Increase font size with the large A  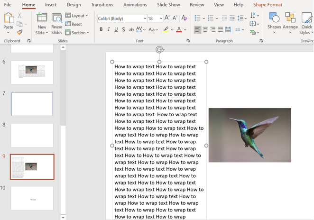coord(167,18)
